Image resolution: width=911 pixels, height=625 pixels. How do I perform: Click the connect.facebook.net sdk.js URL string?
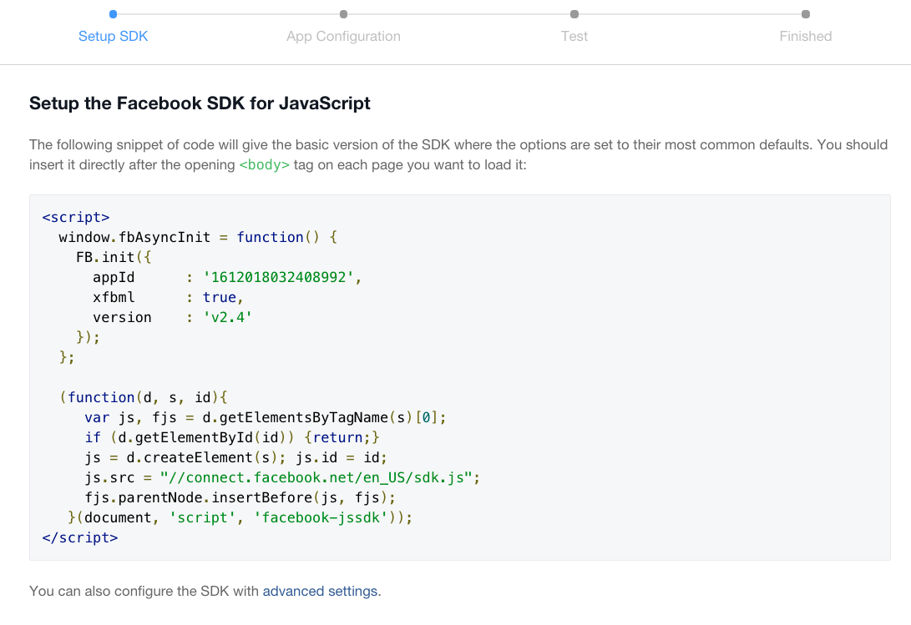(x=316, y=478)
